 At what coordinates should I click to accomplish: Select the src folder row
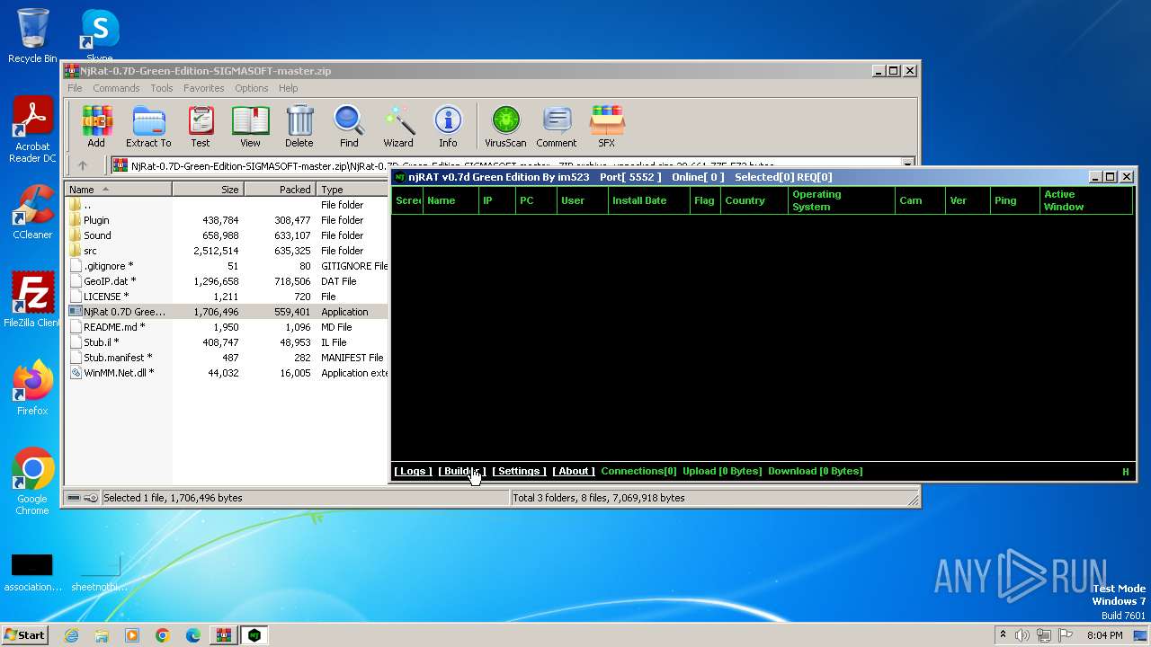tap(227, 251)
